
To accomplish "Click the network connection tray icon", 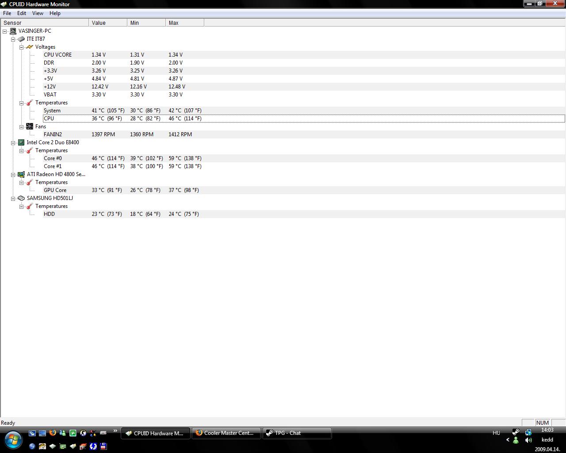I will [x=528, y=432].
